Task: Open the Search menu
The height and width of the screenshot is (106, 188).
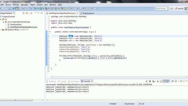Action: pos(33,5)
